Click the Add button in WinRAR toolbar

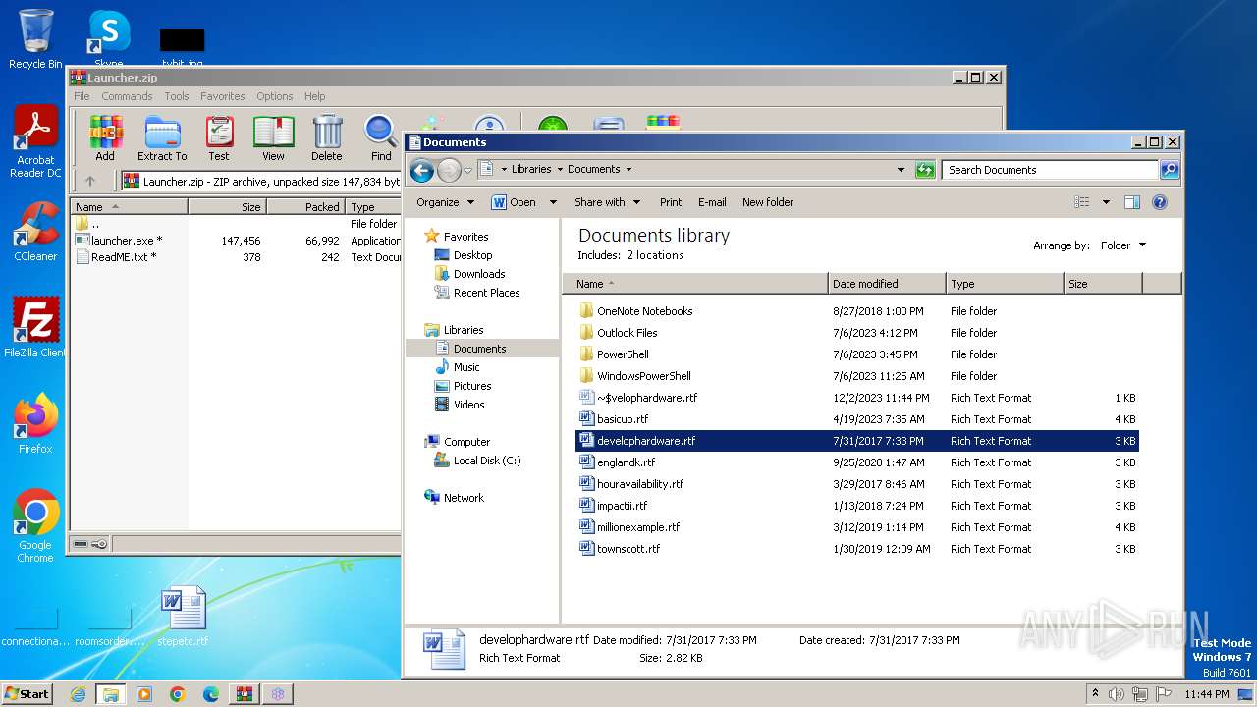coord(105,138)
